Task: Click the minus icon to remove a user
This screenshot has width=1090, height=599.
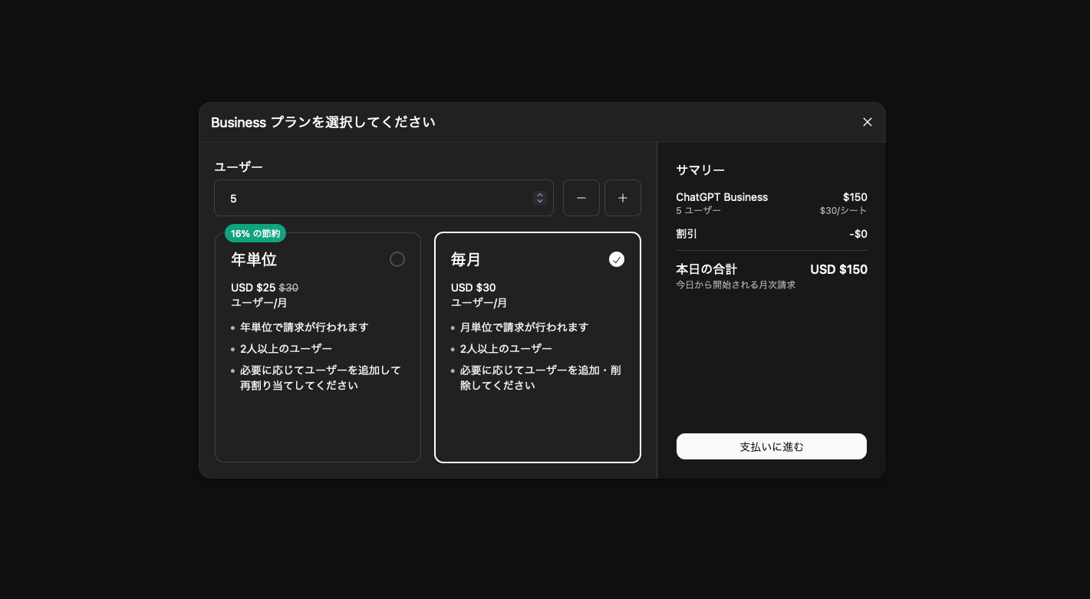Action: tap(581, 198)
